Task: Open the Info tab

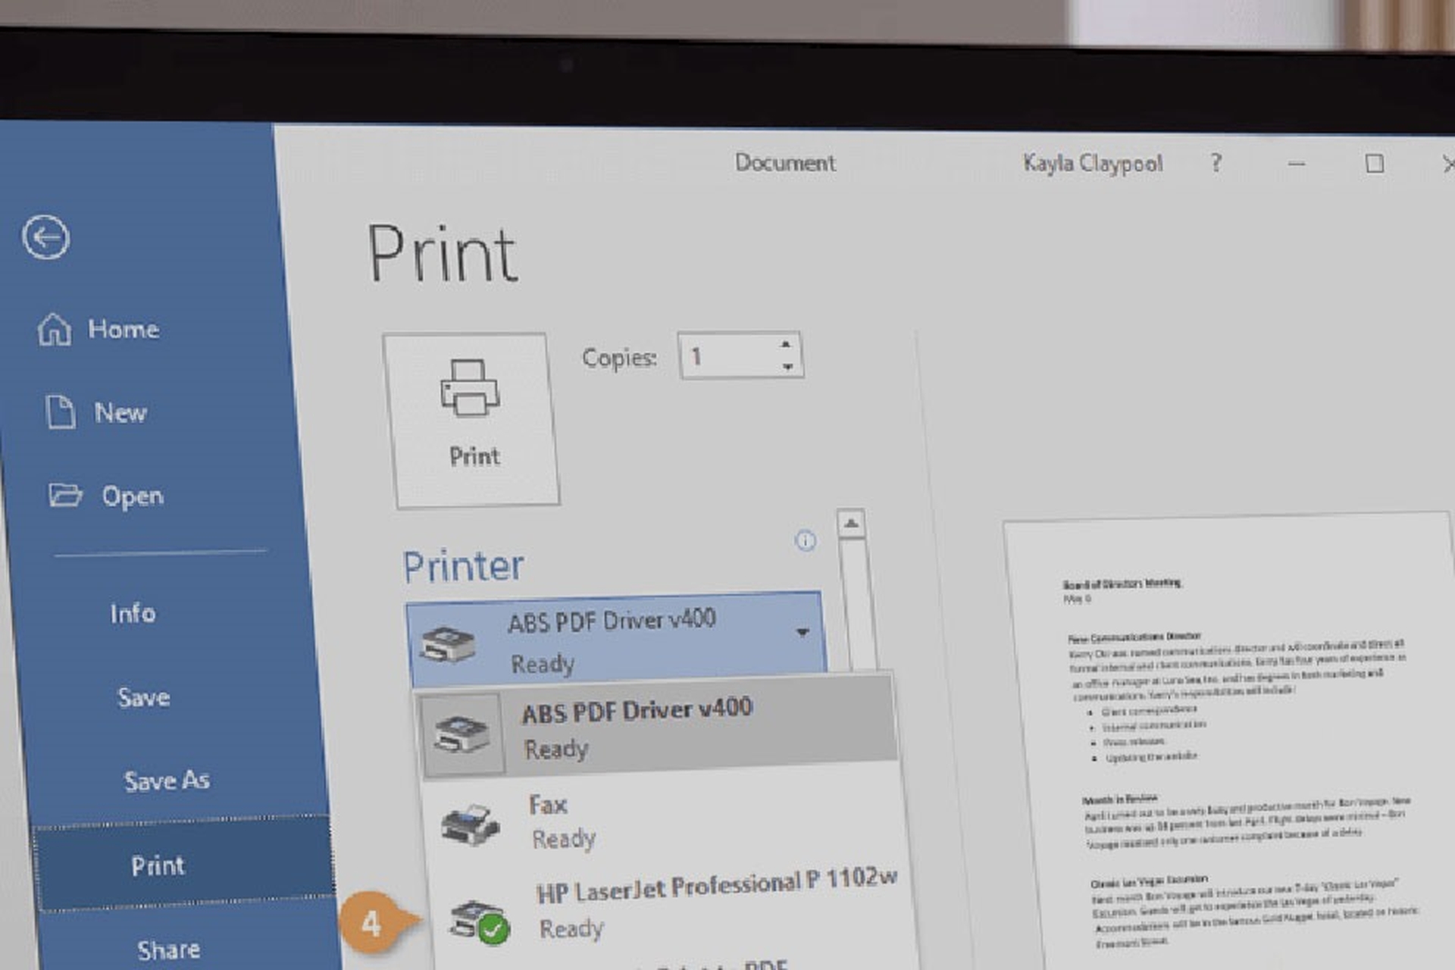Action: pyautogui.click(x=133, y=613)
